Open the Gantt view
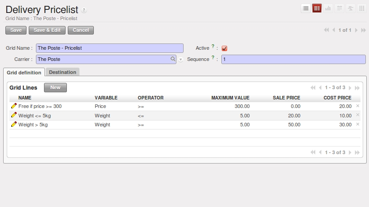369x207 pixels. pos(351,8)
